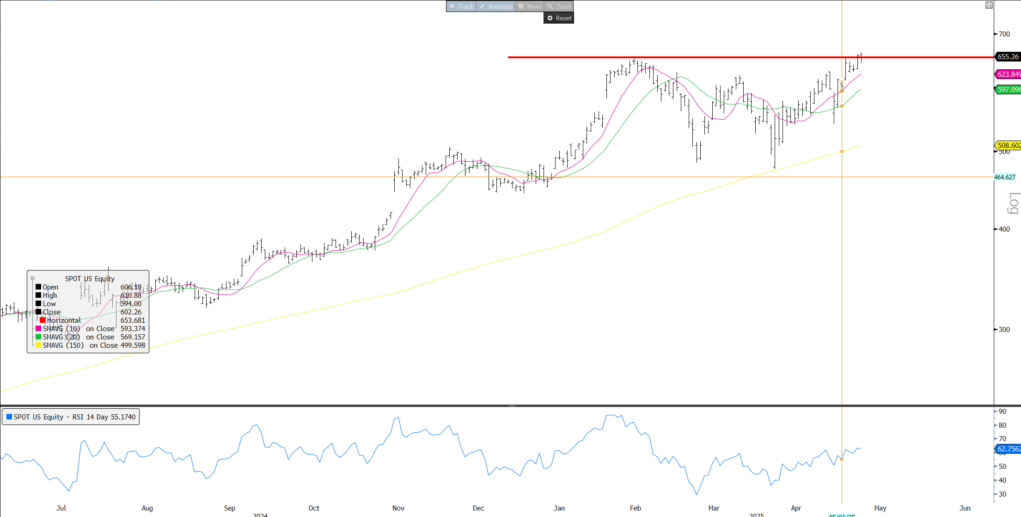Select the Zoom magnifier tool

pos(559,6)
